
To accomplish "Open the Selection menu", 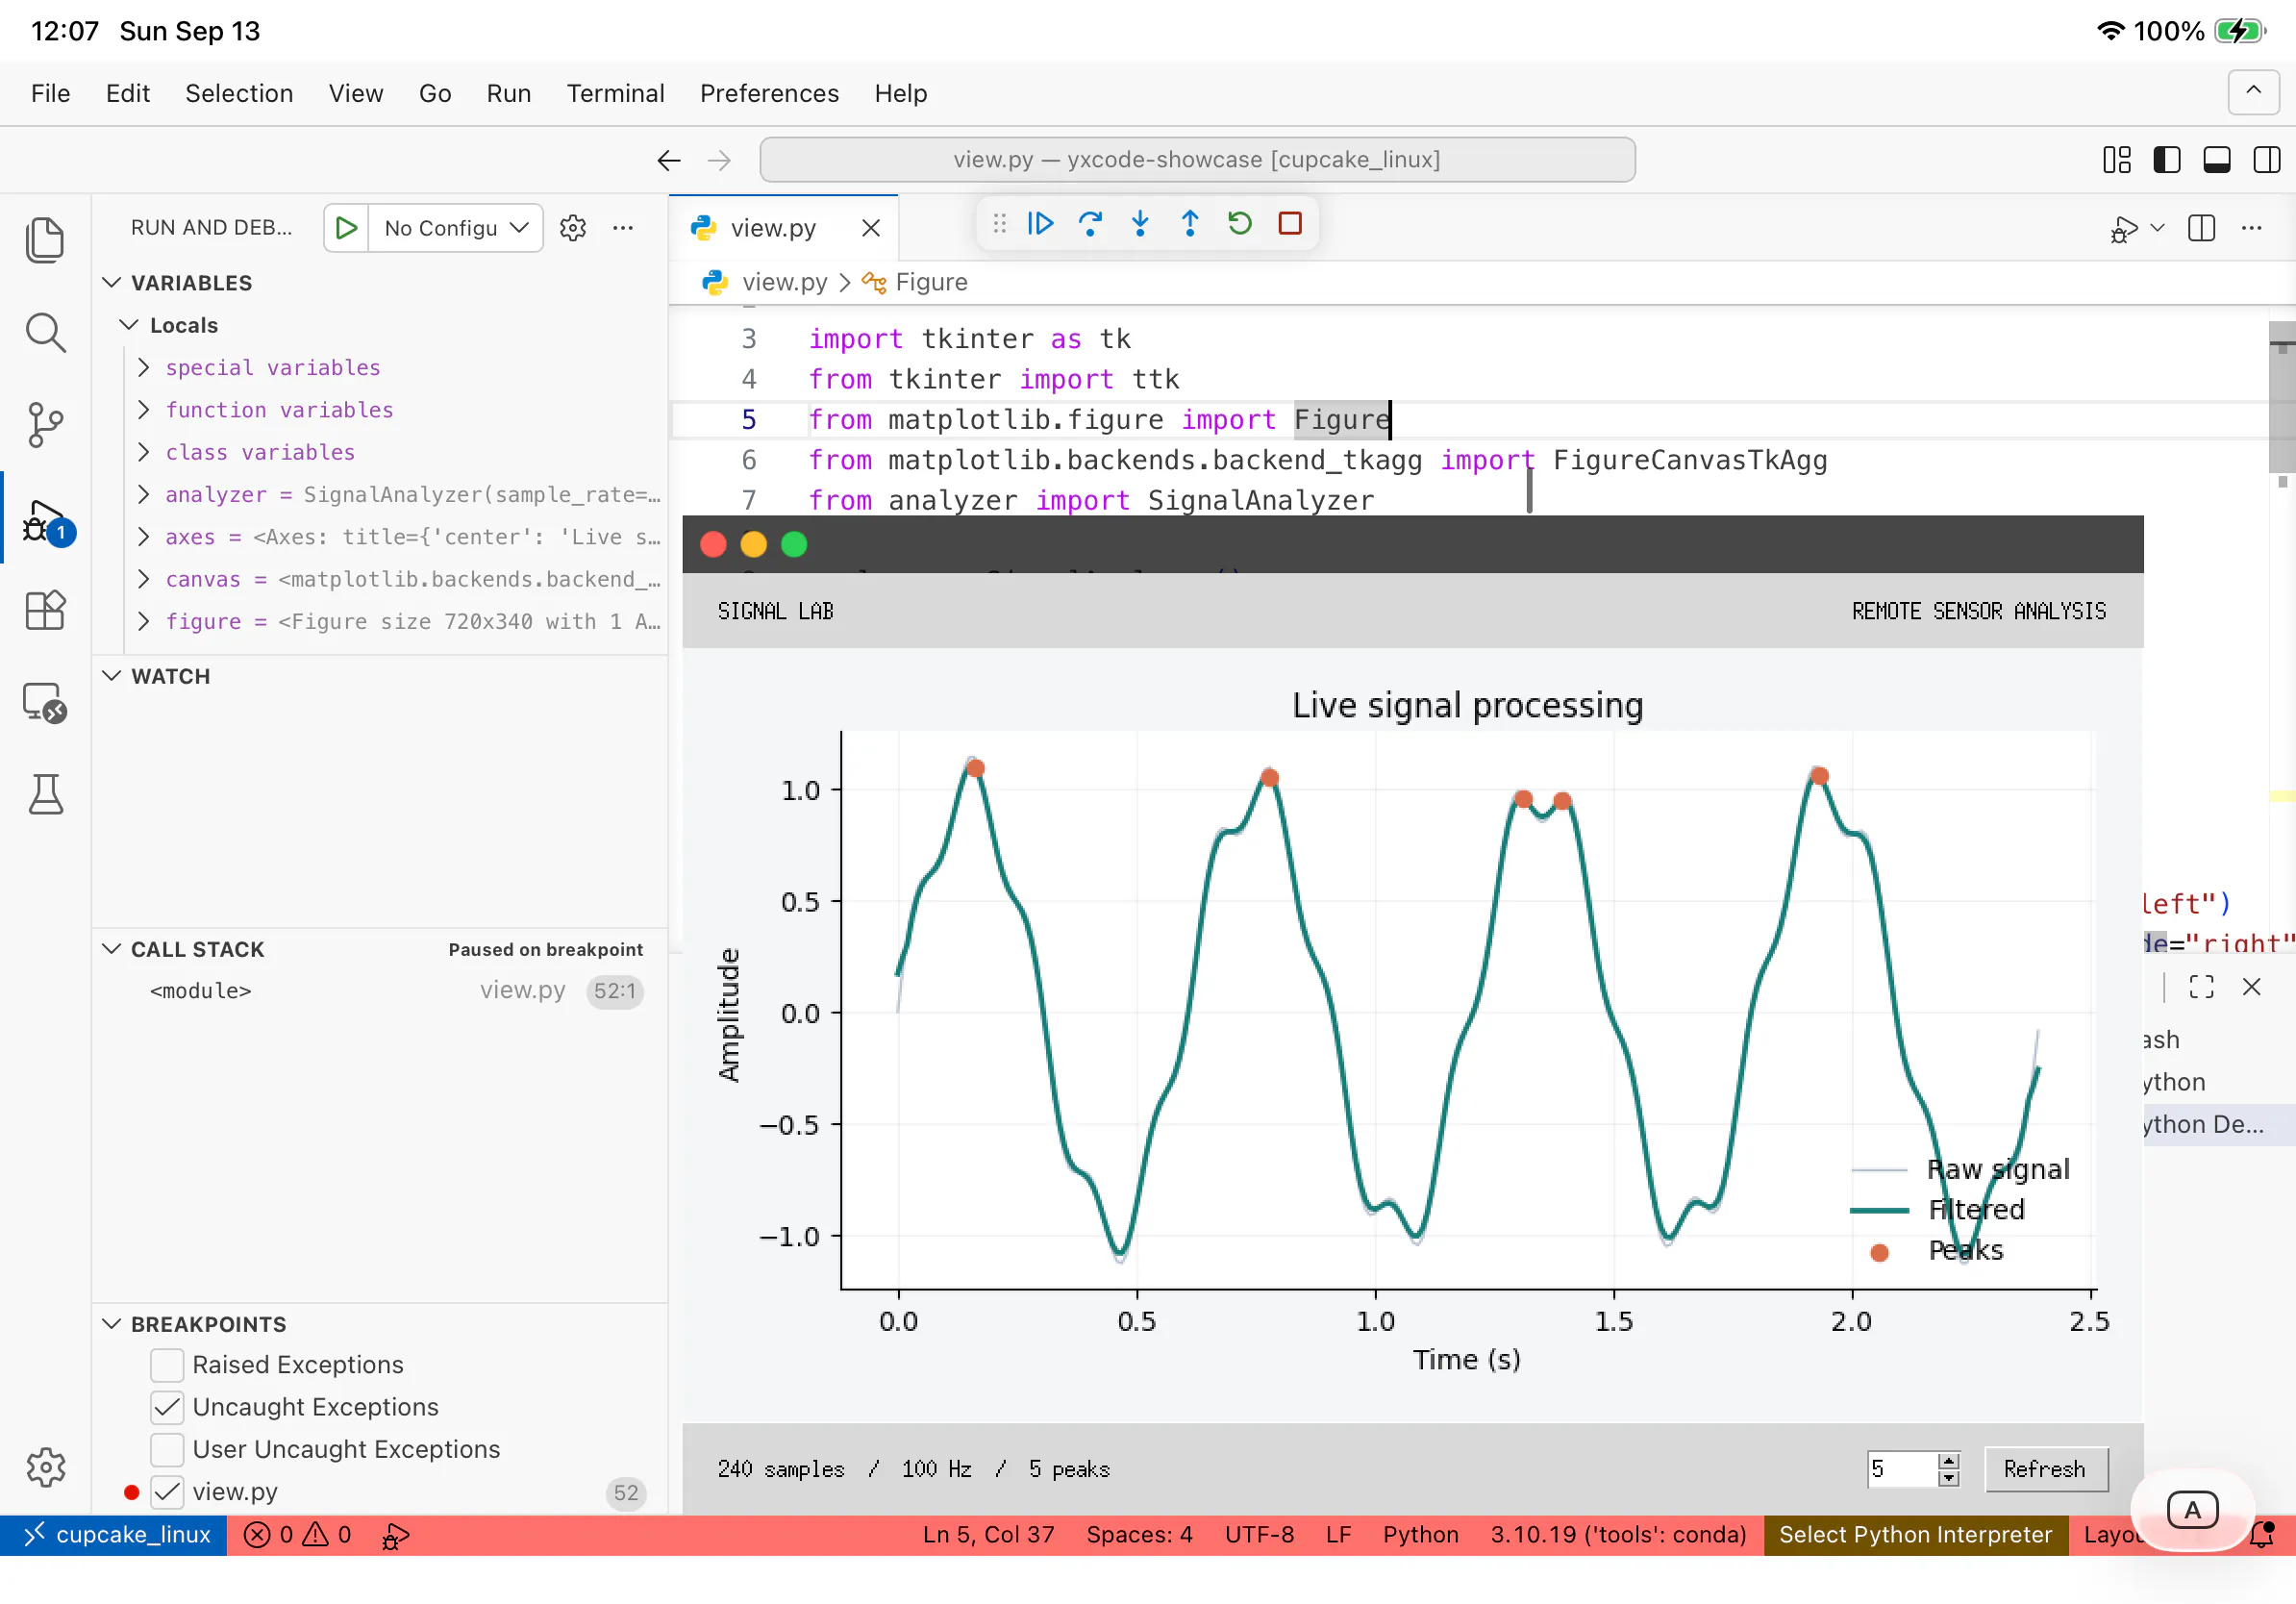I will click(x=239, y=93).
